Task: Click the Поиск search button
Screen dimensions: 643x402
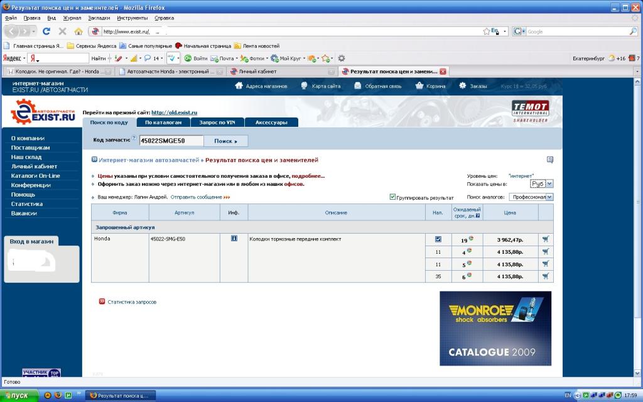Action: click(226, 141)
